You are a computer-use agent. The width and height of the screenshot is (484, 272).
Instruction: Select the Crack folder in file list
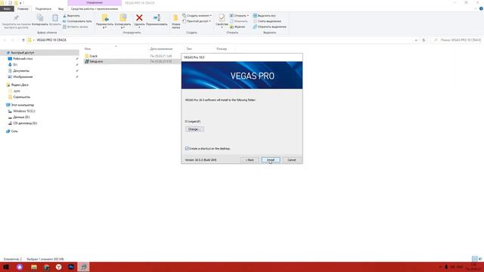coord(93,56)
